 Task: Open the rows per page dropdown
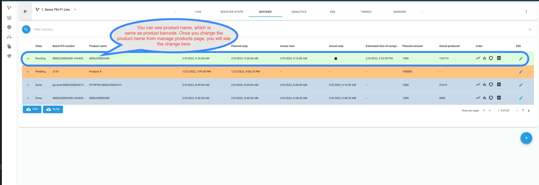[x=487, y=111]
